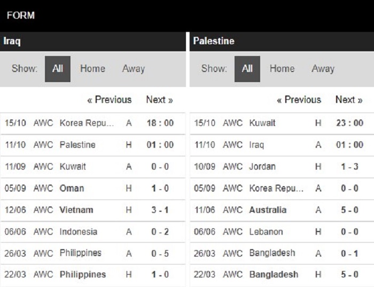Select the All tab under Iraq
The image size is (374, 287).
point(58,69)
